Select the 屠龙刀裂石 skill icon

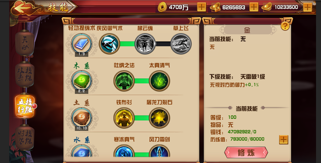tap(159, 118)
